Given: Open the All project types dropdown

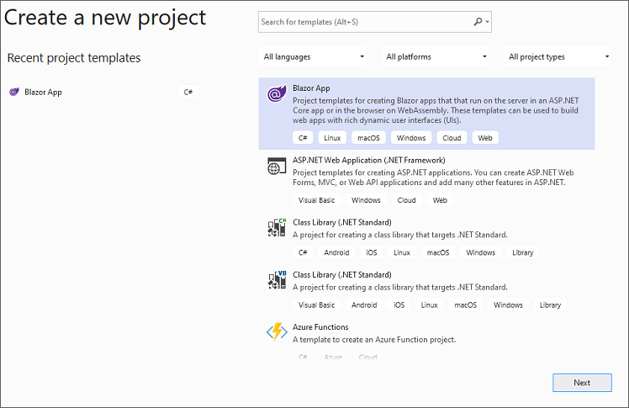Looking at the screenshot, I should (x=558, y=57).
